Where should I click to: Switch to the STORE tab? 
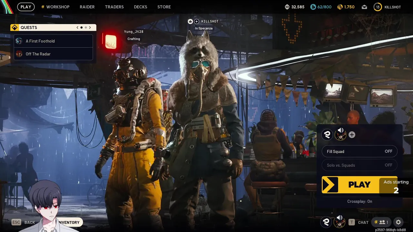coord(164,7)
